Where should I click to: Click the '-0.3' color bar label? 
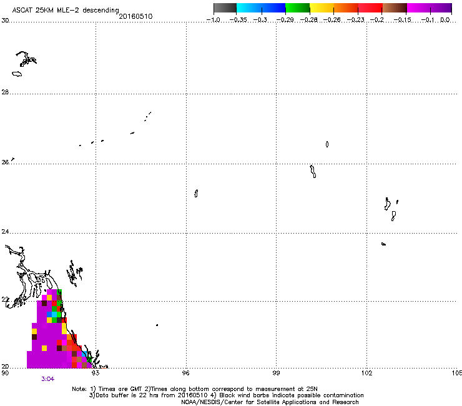click(260, 20)
